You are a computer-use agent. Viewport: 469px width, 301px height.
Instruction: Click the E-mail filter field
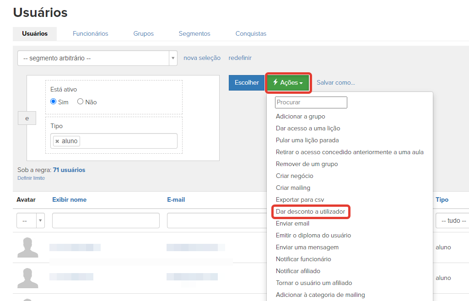[x=217, y=220]
